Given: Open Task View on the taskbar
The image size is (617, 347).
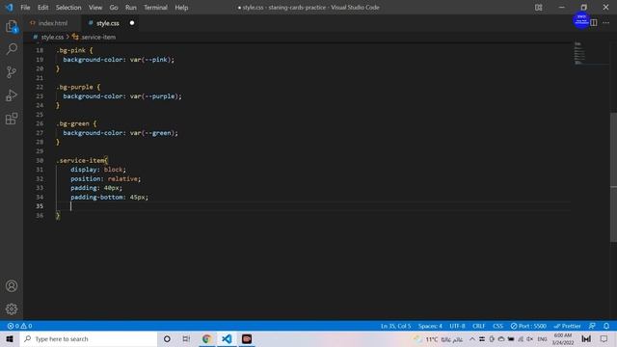Looking at the screenshot, I should tap(186, 338).
